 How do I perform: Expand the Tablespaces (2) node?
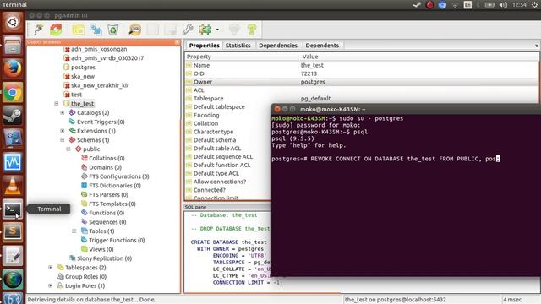(51, 268)
